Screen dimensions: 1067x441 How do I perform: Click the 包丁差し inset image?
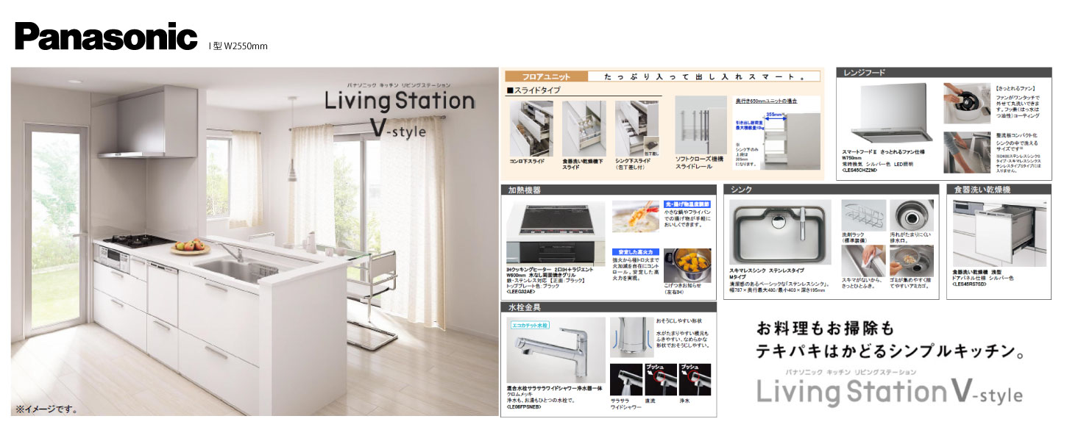tap(651, 148)
